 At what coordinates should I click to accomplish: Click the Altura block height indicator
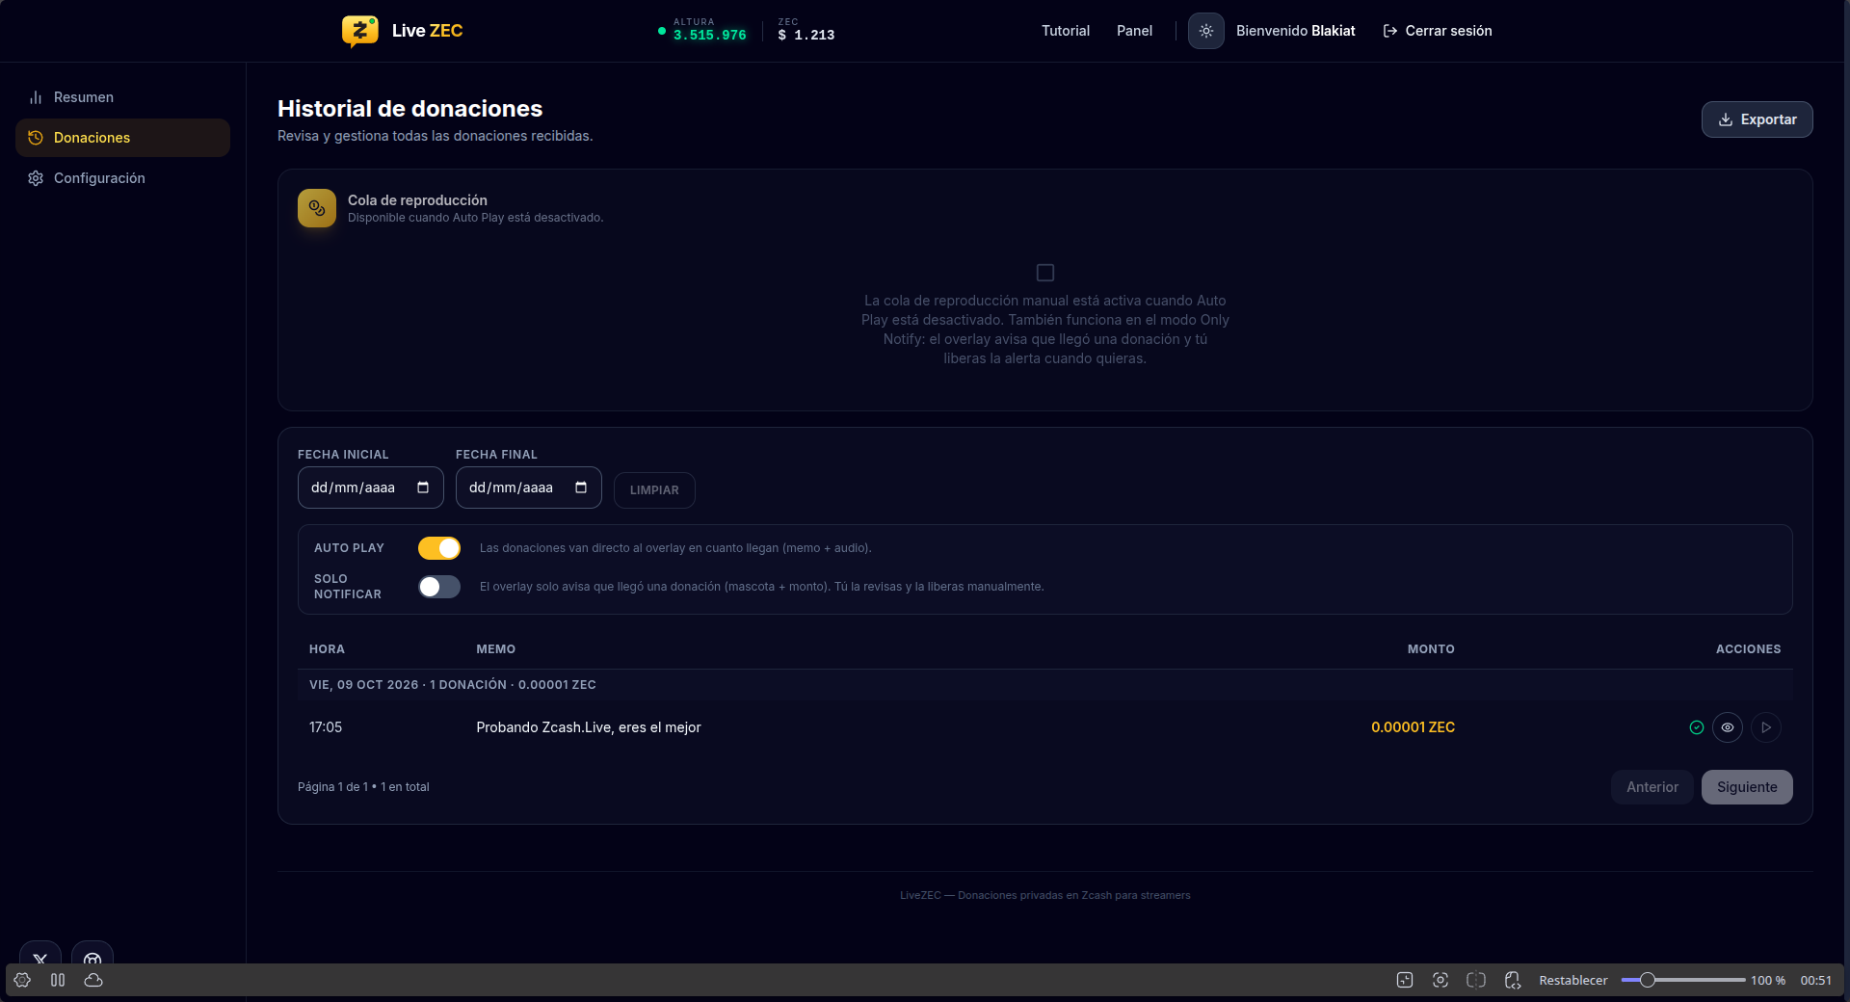click(702, 30)
